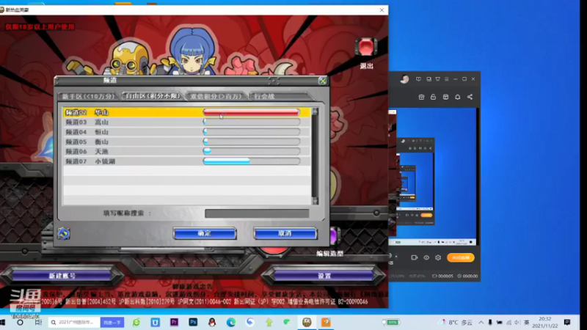This screenshot has width=587, height=330.
Task: Select channel row 频道07 小镜湖
Action: click(x=186, y=161)
